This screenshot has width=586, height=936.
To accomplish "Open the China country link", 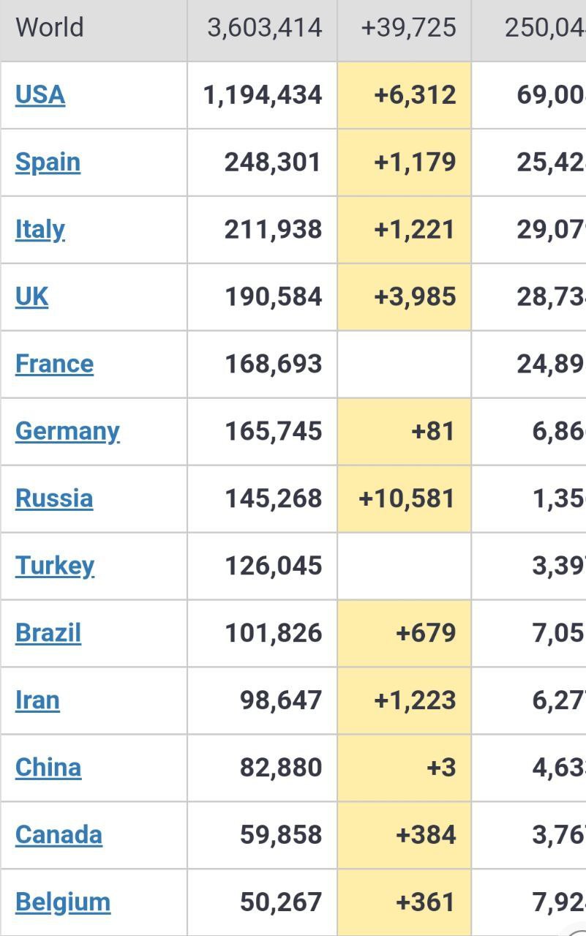I will click(48, 768).
